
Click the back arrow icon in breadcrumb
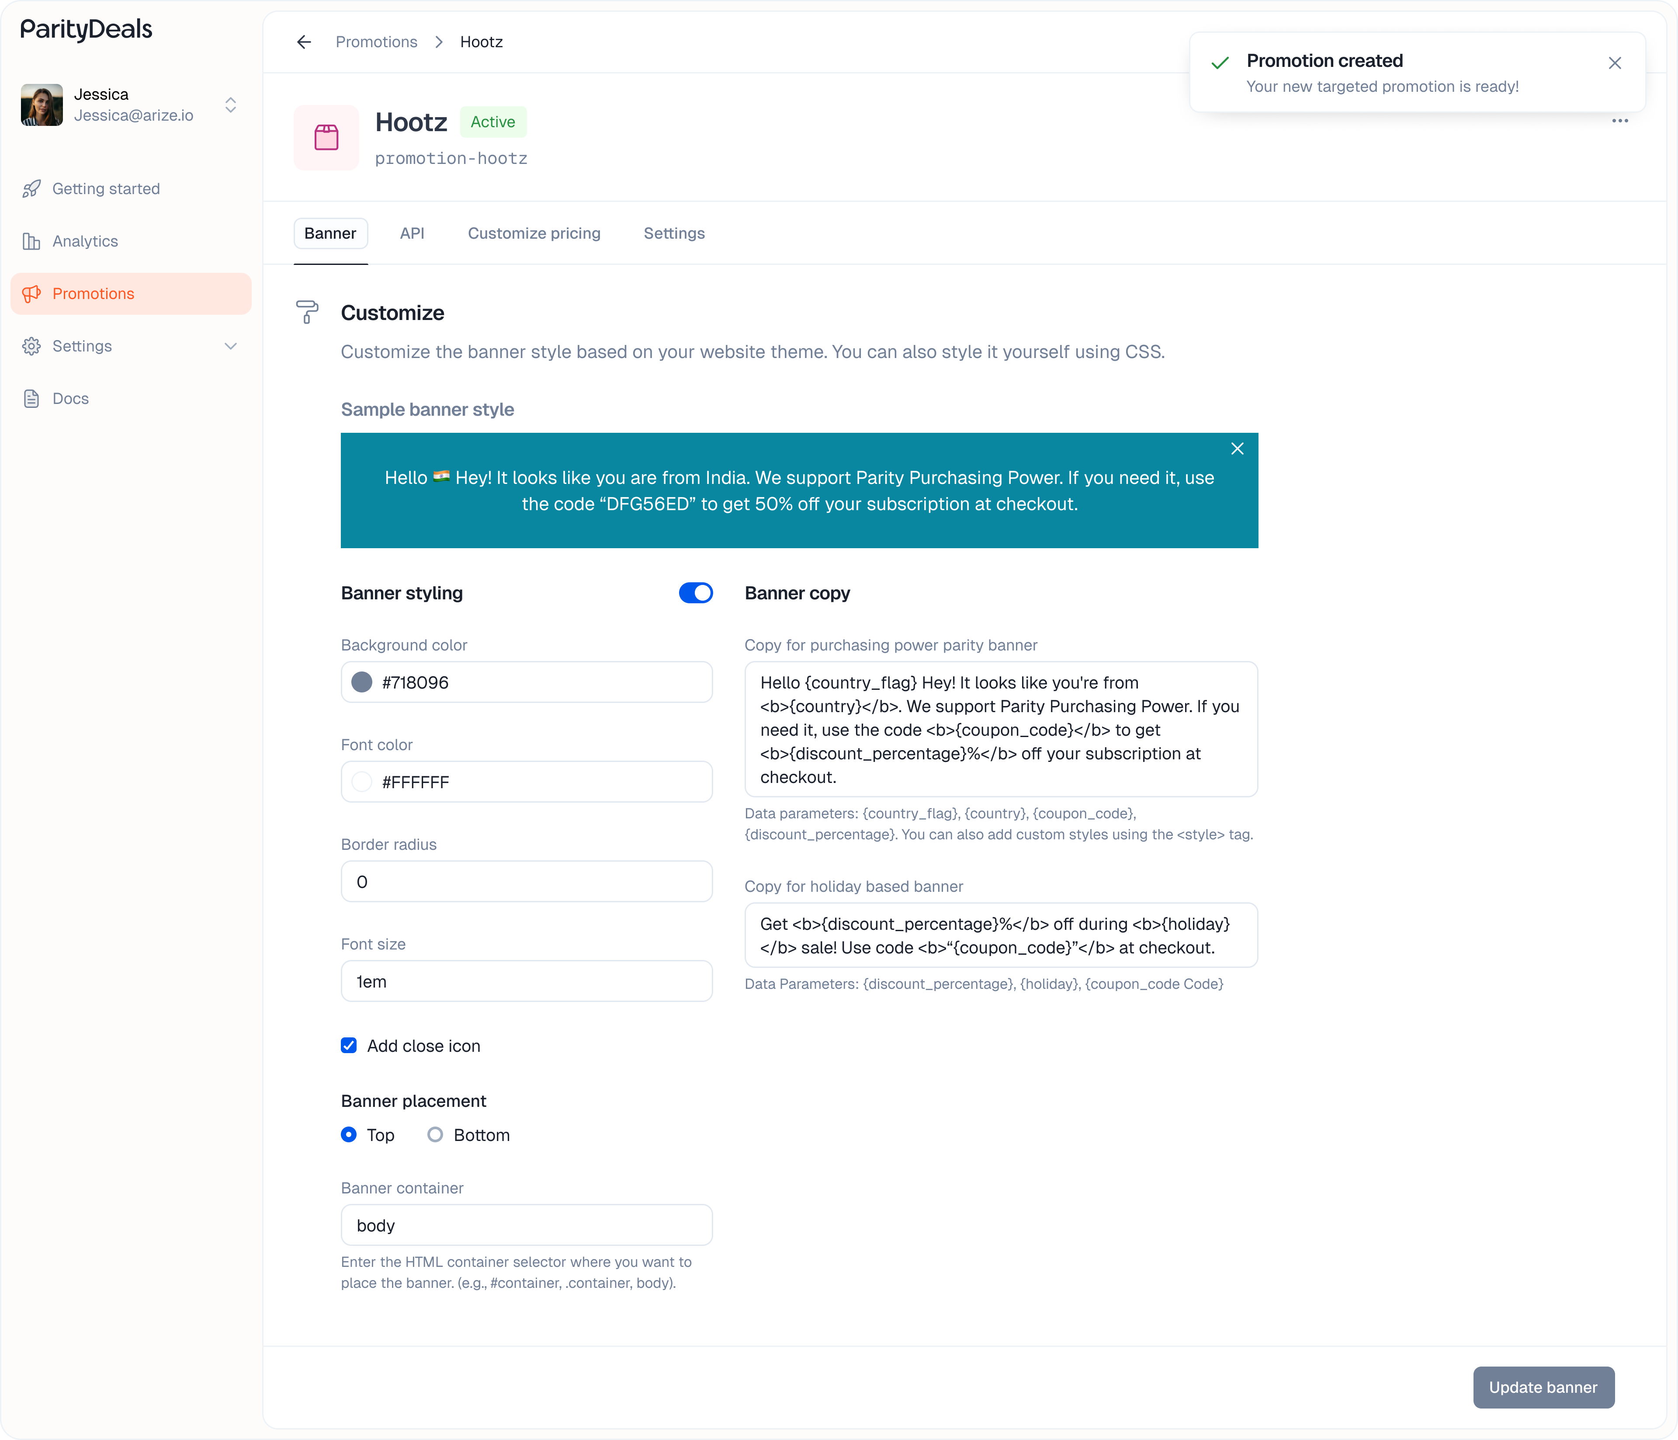click(304, 42)
